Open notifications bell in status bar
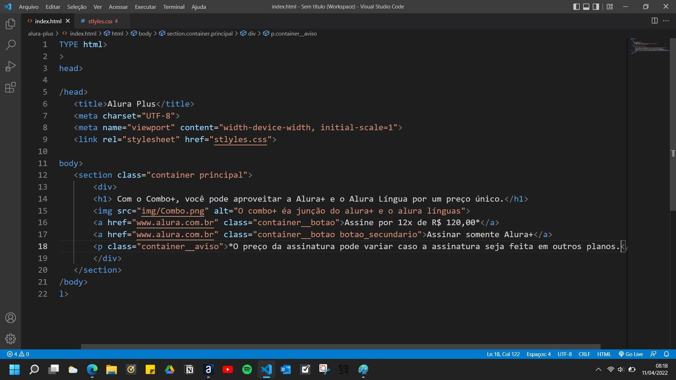Image resolution: width=676 pixels, height=380 pixels. click(666, 354)
